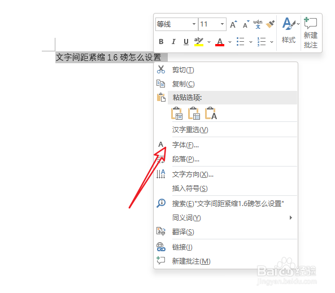This screenshot has height=293, width=335.
Task: Click the A icon beside 字体
Action: pos(160,145)
